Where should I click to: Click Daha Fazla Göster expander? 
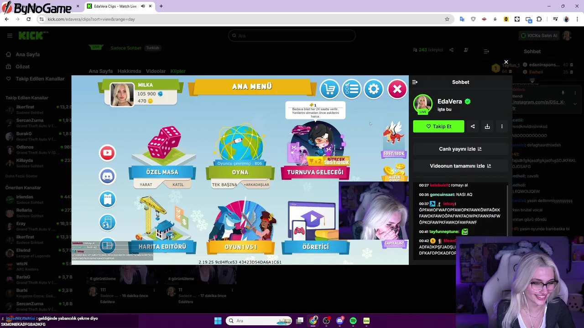coord(21,176)
